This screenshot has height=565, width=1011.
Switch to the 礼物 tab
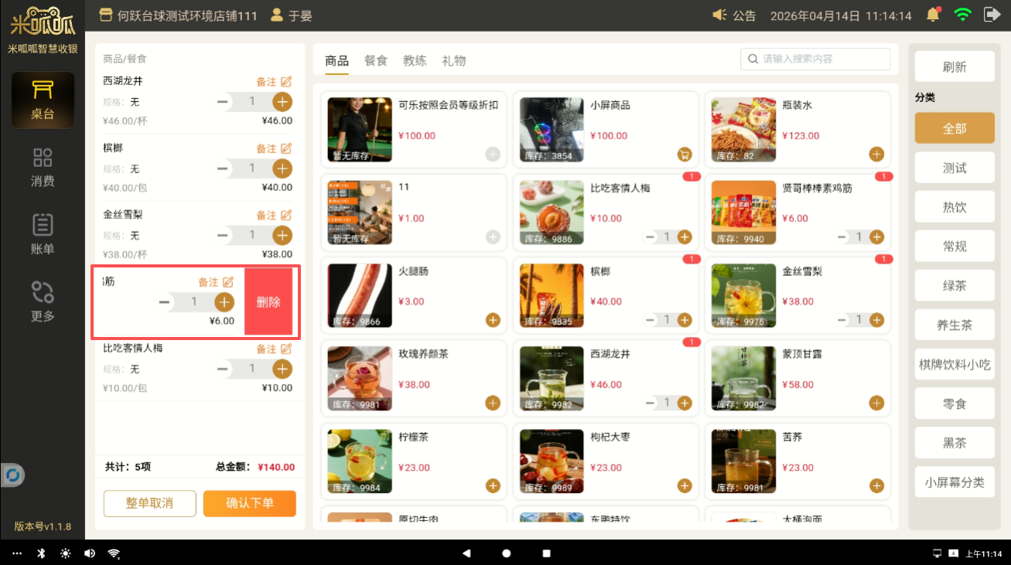point(454,60)
